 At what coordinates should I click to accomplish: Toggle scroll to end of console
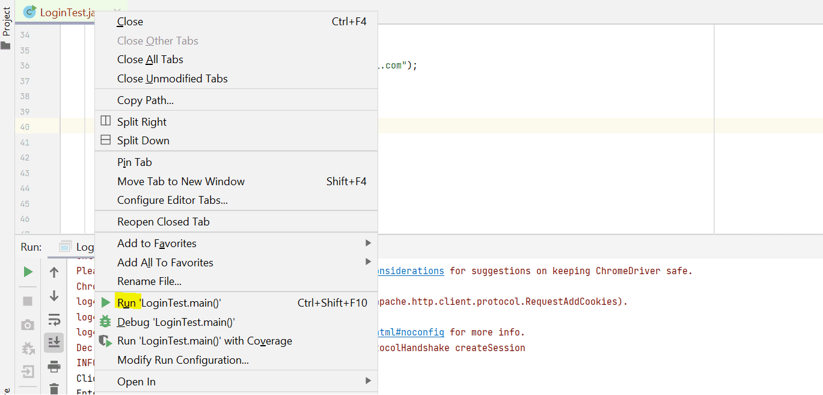tap(54, 343)
